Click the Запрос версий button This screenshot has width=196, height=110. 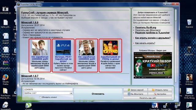[135, 90]
